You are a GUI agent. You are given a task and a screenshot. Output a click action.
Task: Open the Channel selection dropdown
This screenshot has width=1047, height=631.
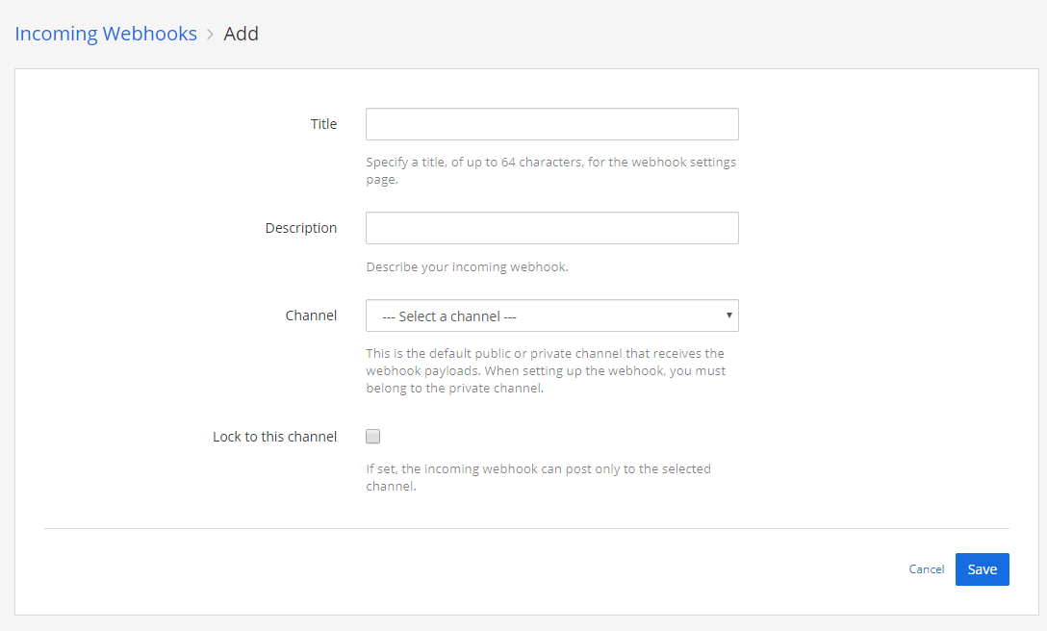pyautogui.click(x=551, y=315)
